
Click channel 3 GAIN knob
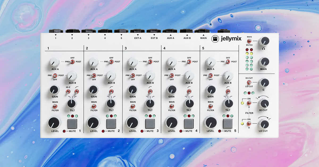[x=132, y=90]
